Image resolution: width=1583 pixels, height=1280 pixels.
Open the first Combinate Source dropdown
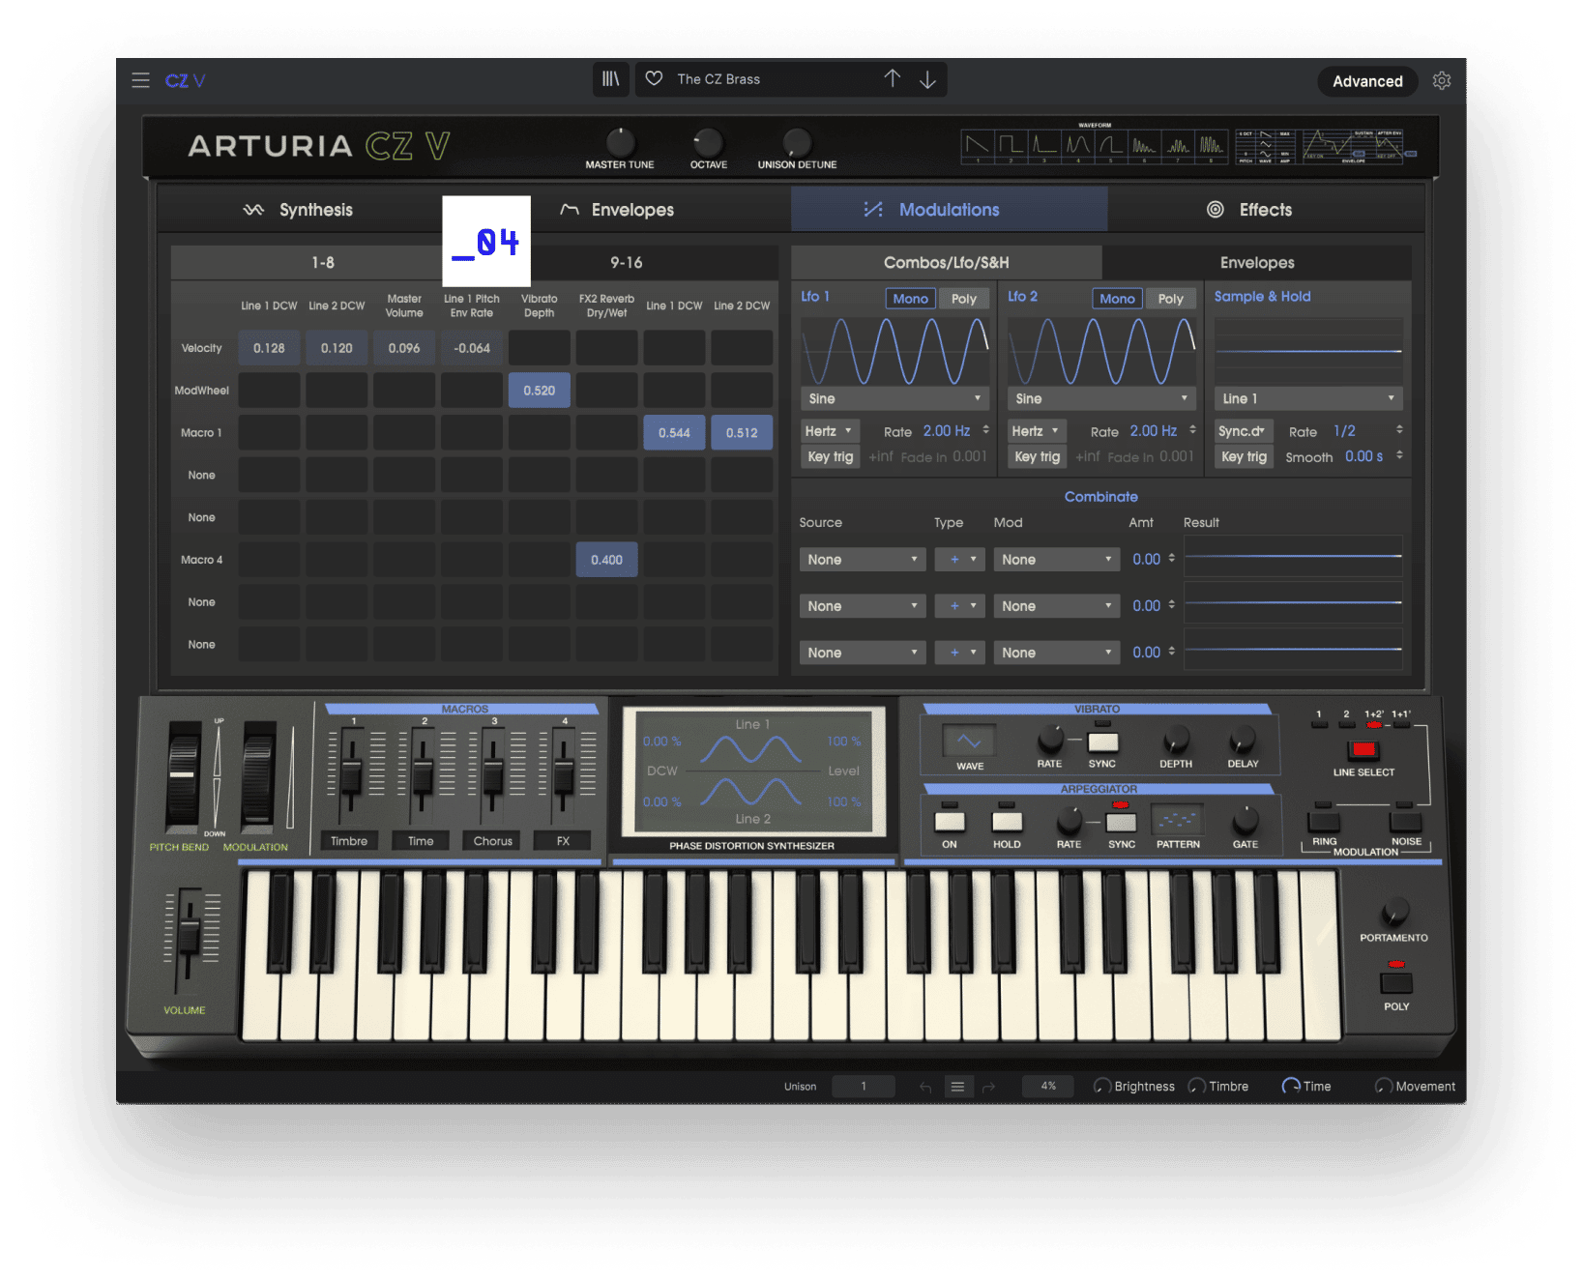click(862, 559)
